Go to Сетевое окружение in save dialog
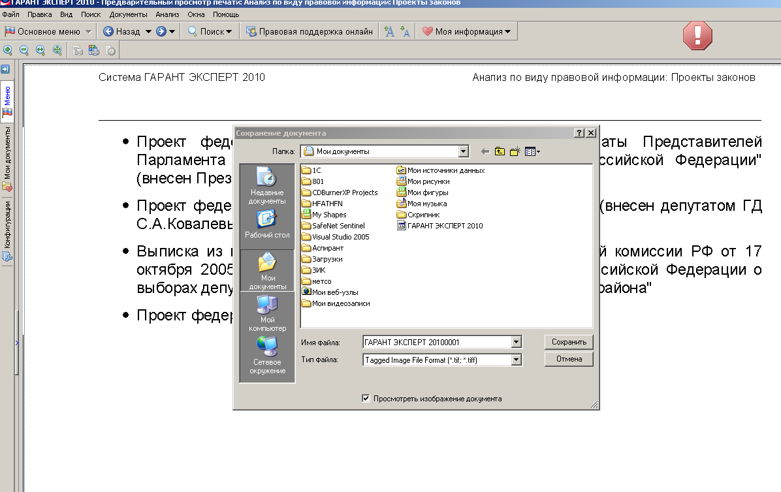The width and height of the screenshot is (781, 492). pyautogui.click(x=268, y=355)
